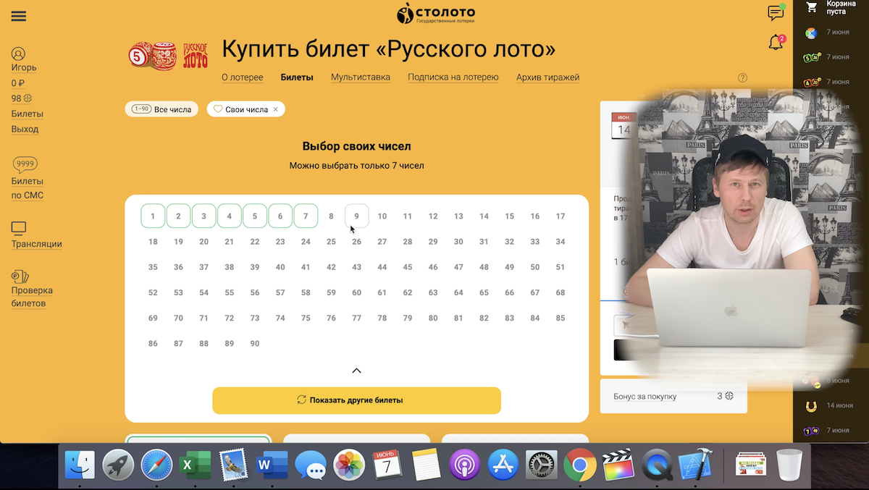The height and width of the screenshot is (490, 869).
Task: Open Проверка билетов link
Action: (32, 297)
